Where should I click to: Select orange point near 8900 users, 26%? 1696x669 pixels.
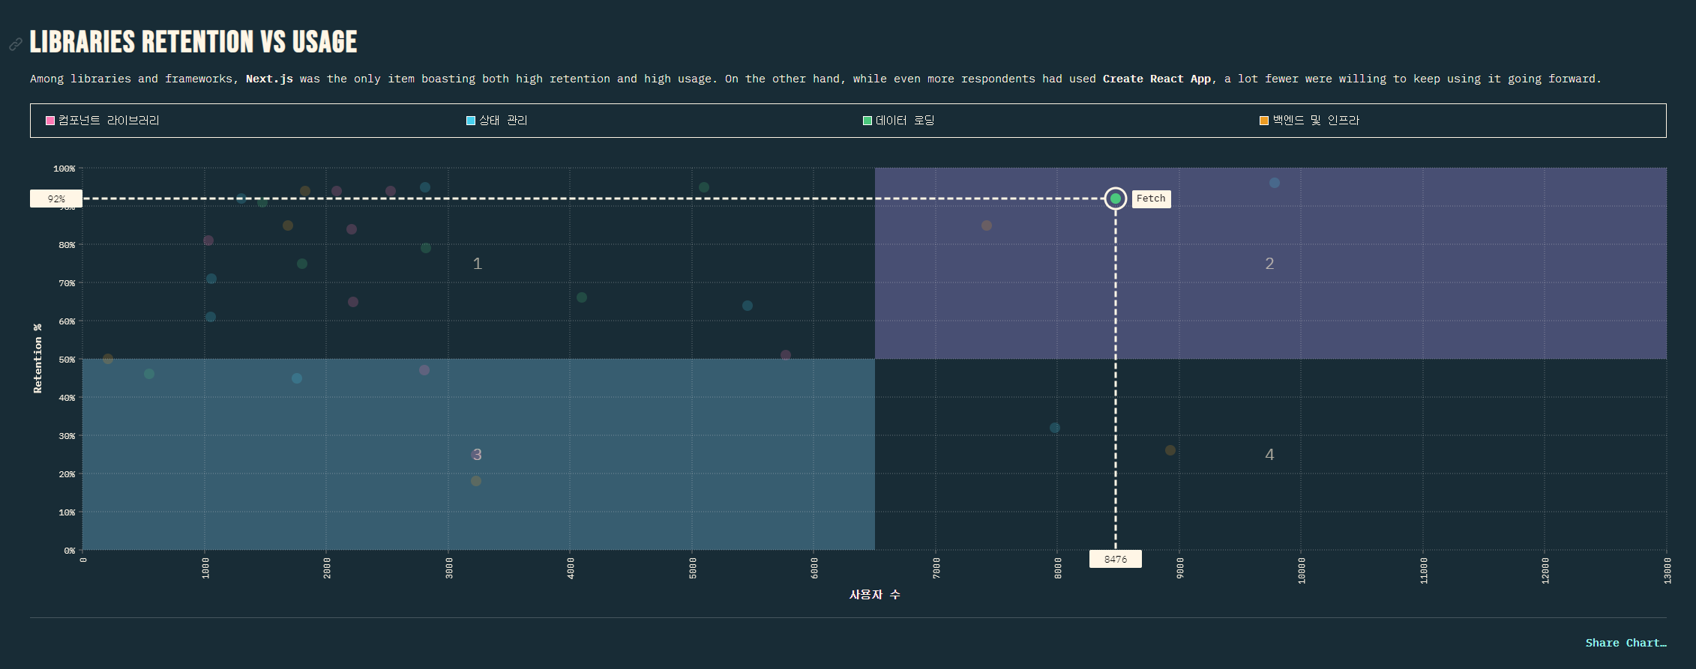coord(1170,450)
